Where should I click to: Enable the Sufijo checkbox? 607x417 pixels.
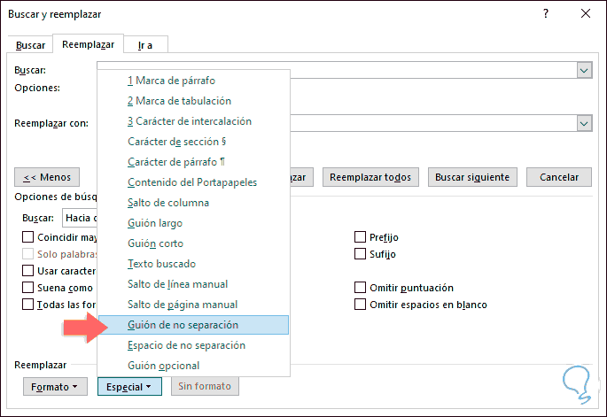pos(361,254)
